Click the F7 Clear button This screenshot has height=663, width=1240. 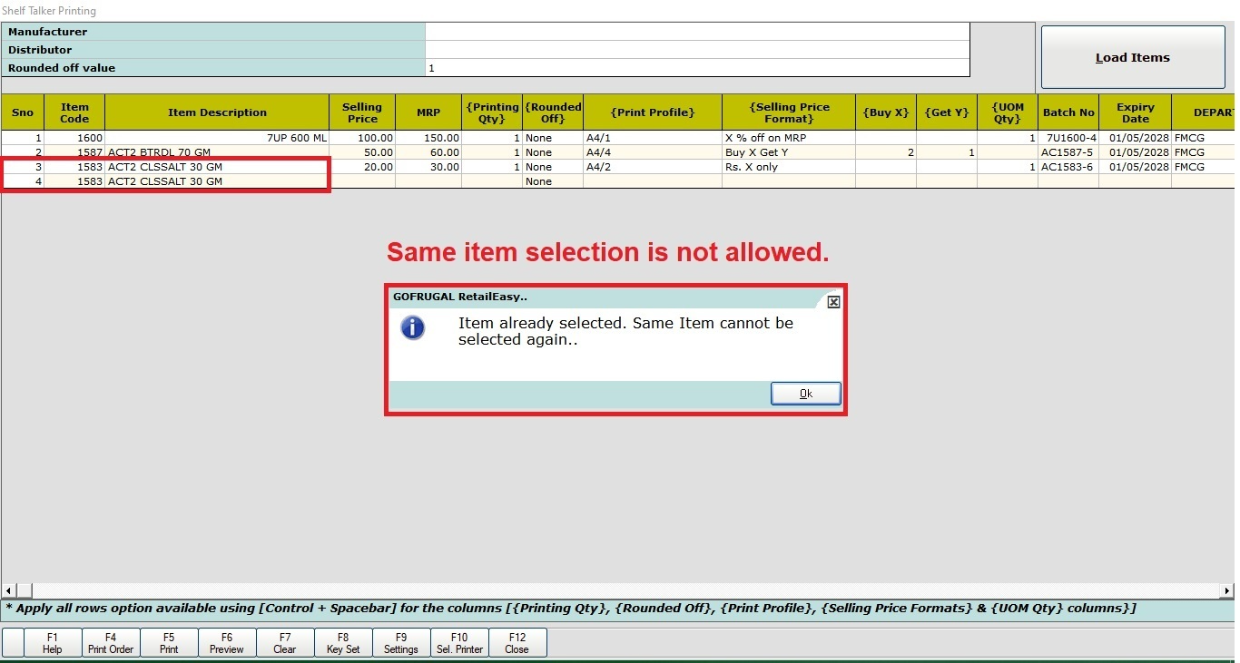tap(285, 643)
